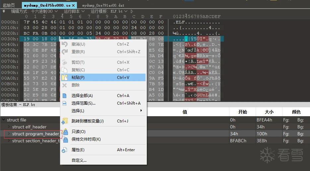Click the Copy pages icon
The width and height of the screenshot is (310, 171).
[64, 70]
